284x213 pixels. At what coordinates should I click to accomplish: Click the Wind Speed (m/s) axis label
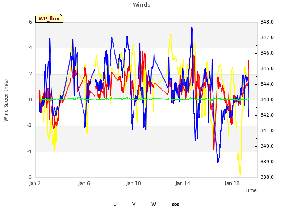coord(6,100)
